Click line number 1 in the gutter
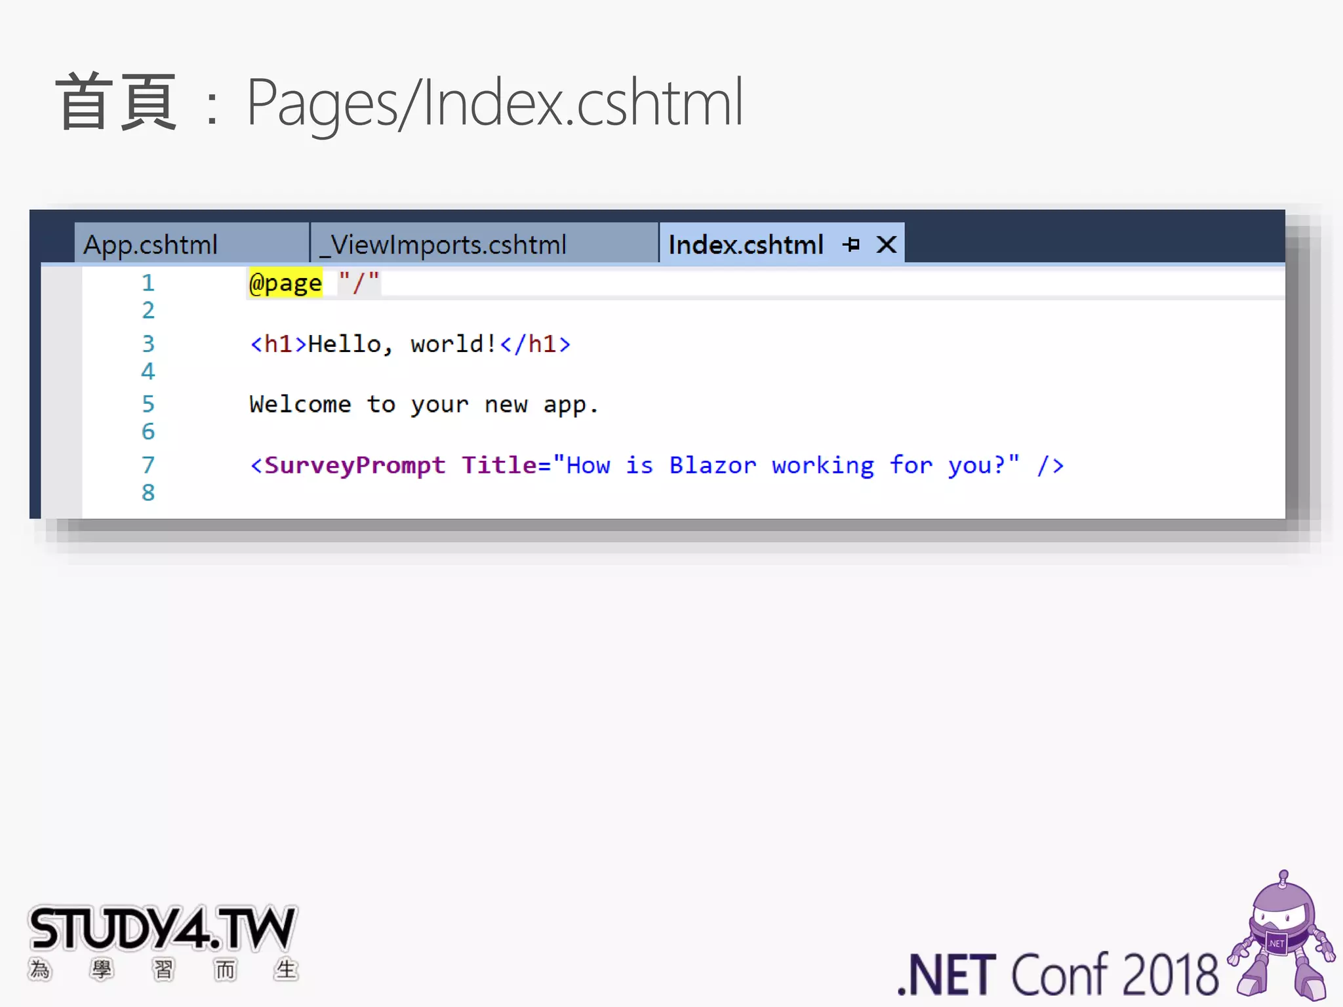Image resolution: width=1343 pixels, height=1007 pixels. (x=148, y=283)
